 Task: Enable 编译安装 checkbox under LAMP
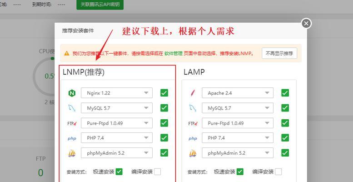tap(278, 172)
